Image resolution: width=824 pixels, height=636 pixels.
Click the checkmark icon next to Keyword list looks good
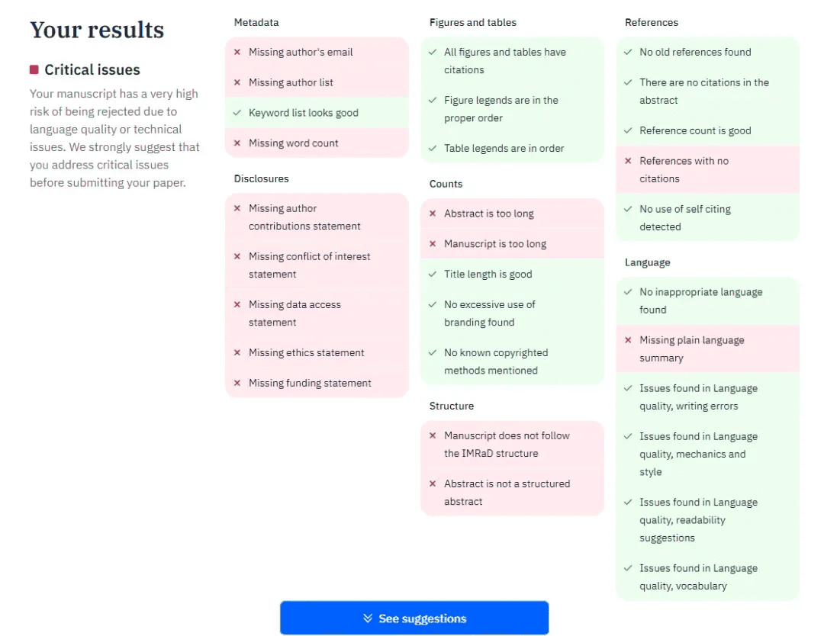click(x=237, y=113)
